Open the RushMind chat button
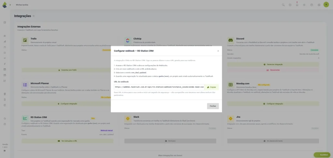The height and width of the screenshot is (158, 333). click(322, 155)
